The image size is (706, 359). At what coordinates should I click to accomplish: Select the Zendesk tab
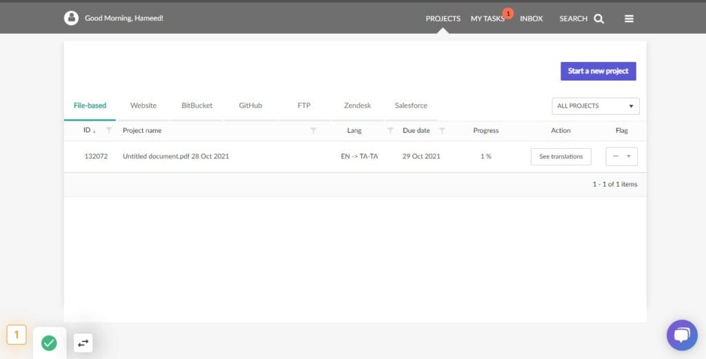tap(357, 105)
